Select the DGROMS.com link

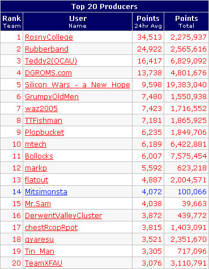48,73
